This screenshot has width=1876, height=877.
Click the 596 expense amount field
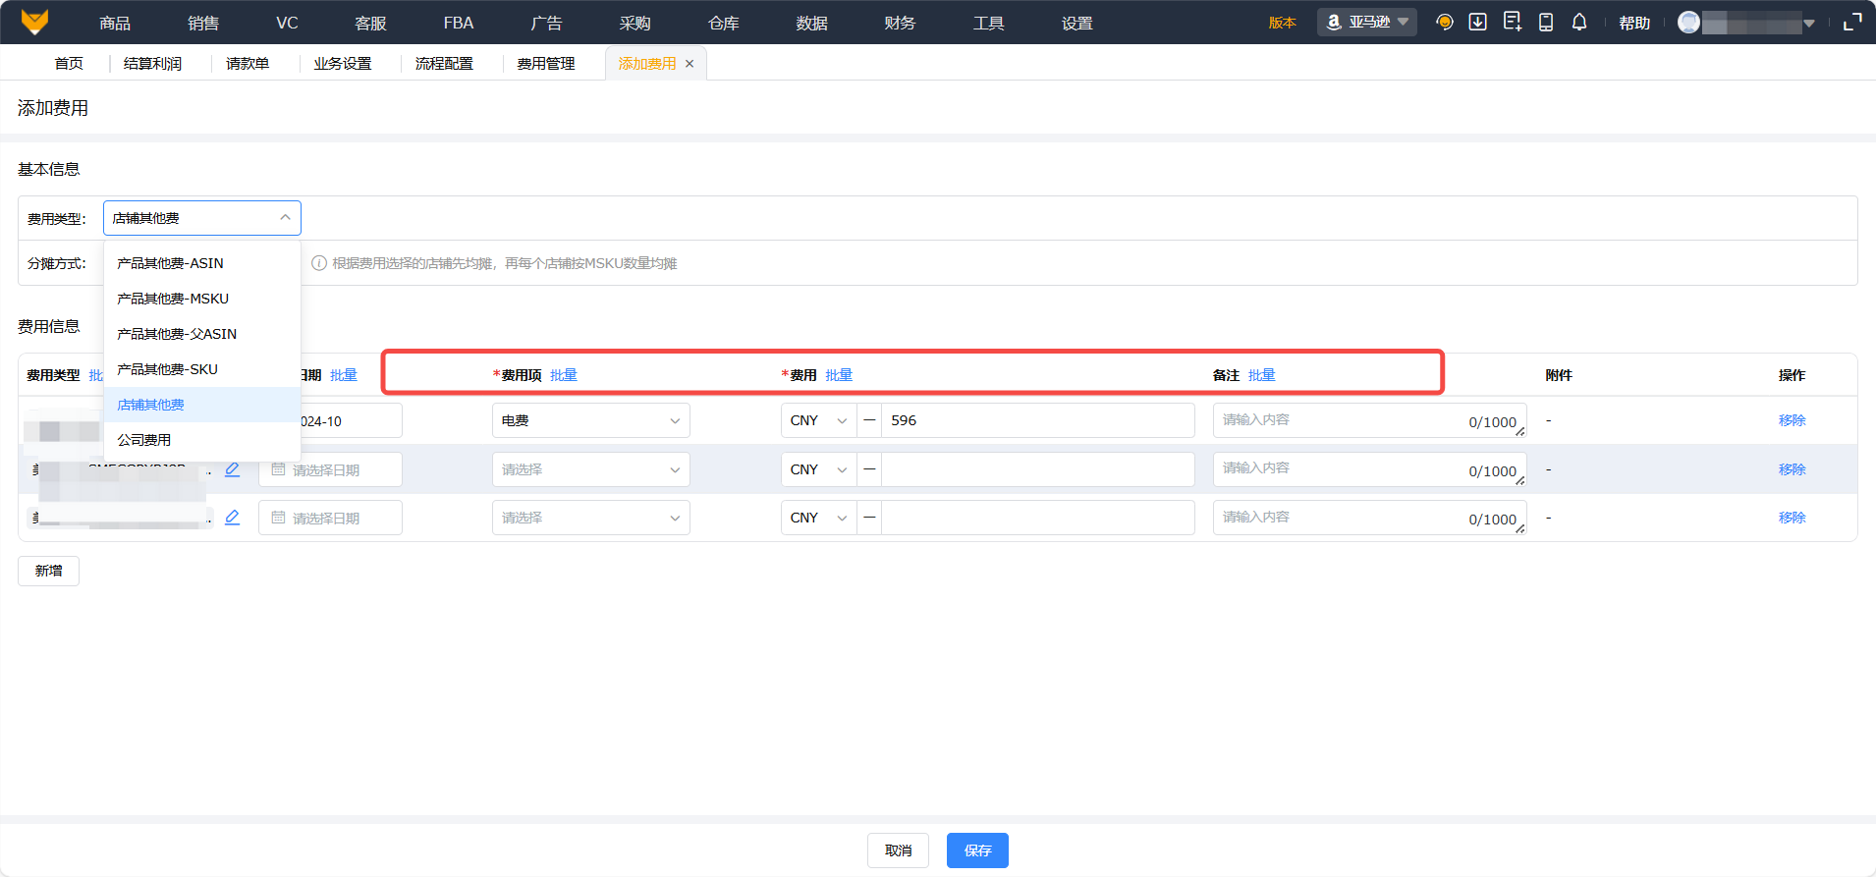point(1036,420)
